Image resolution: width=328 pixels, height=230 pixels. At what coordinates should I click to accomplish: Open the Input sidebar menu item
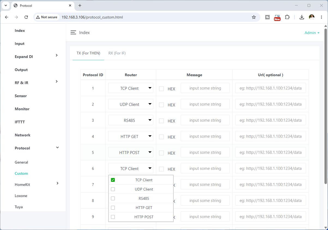coord(20,44)
